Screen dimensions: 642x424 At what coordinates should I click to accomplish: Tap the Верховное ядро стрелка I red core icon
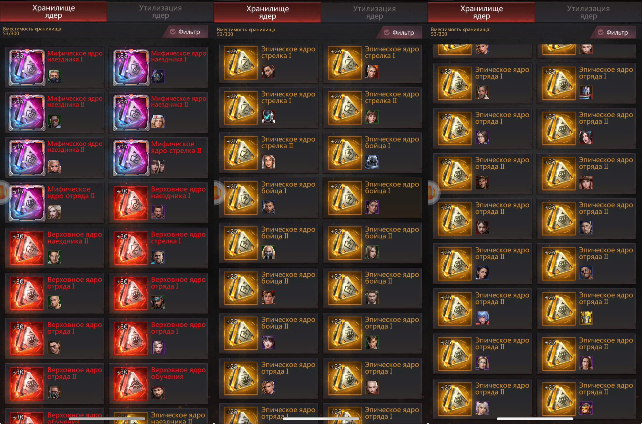131,248
